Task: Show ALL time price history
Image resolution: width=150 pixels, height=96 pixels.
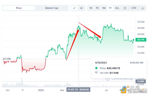Action: pos(117,8)
